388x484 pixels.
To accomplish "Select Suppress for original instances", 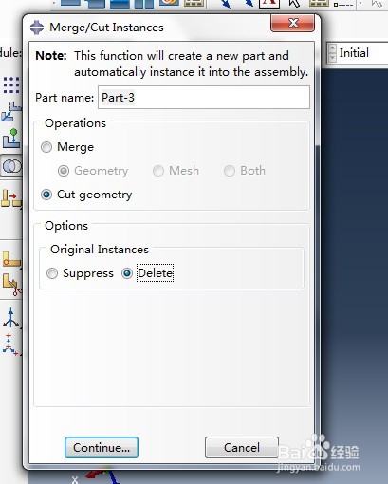I will pyautogui.click(x=52, y=273).
